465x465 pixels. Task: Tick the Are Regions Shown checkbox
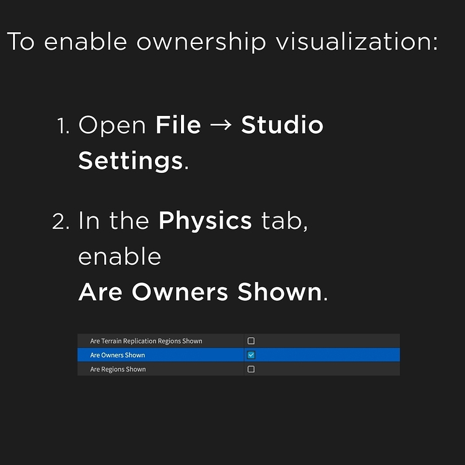pyautogui.click(x=251, y=370)
